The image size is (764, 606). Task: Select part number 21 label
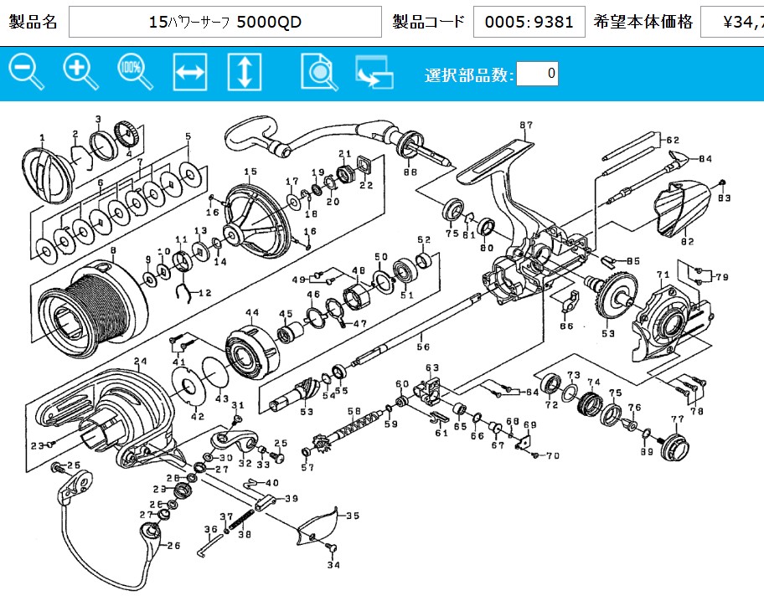(x=345, y=154)
